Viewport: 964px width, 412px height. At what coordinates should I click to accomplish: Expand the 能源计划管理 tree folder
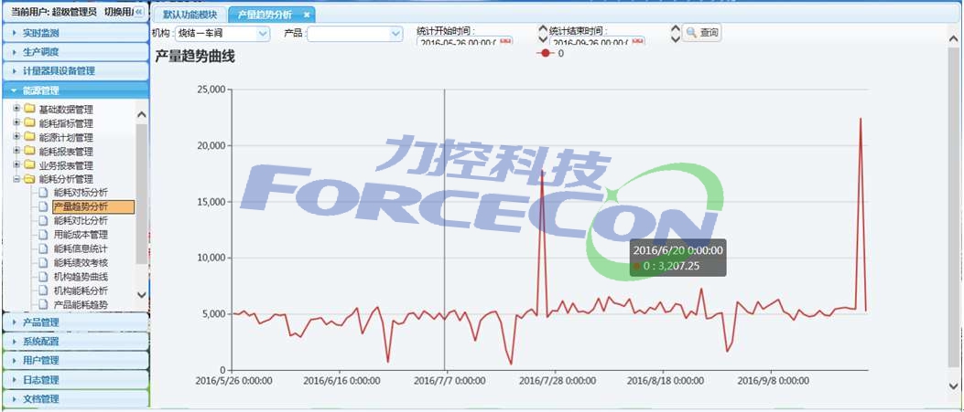16,137
